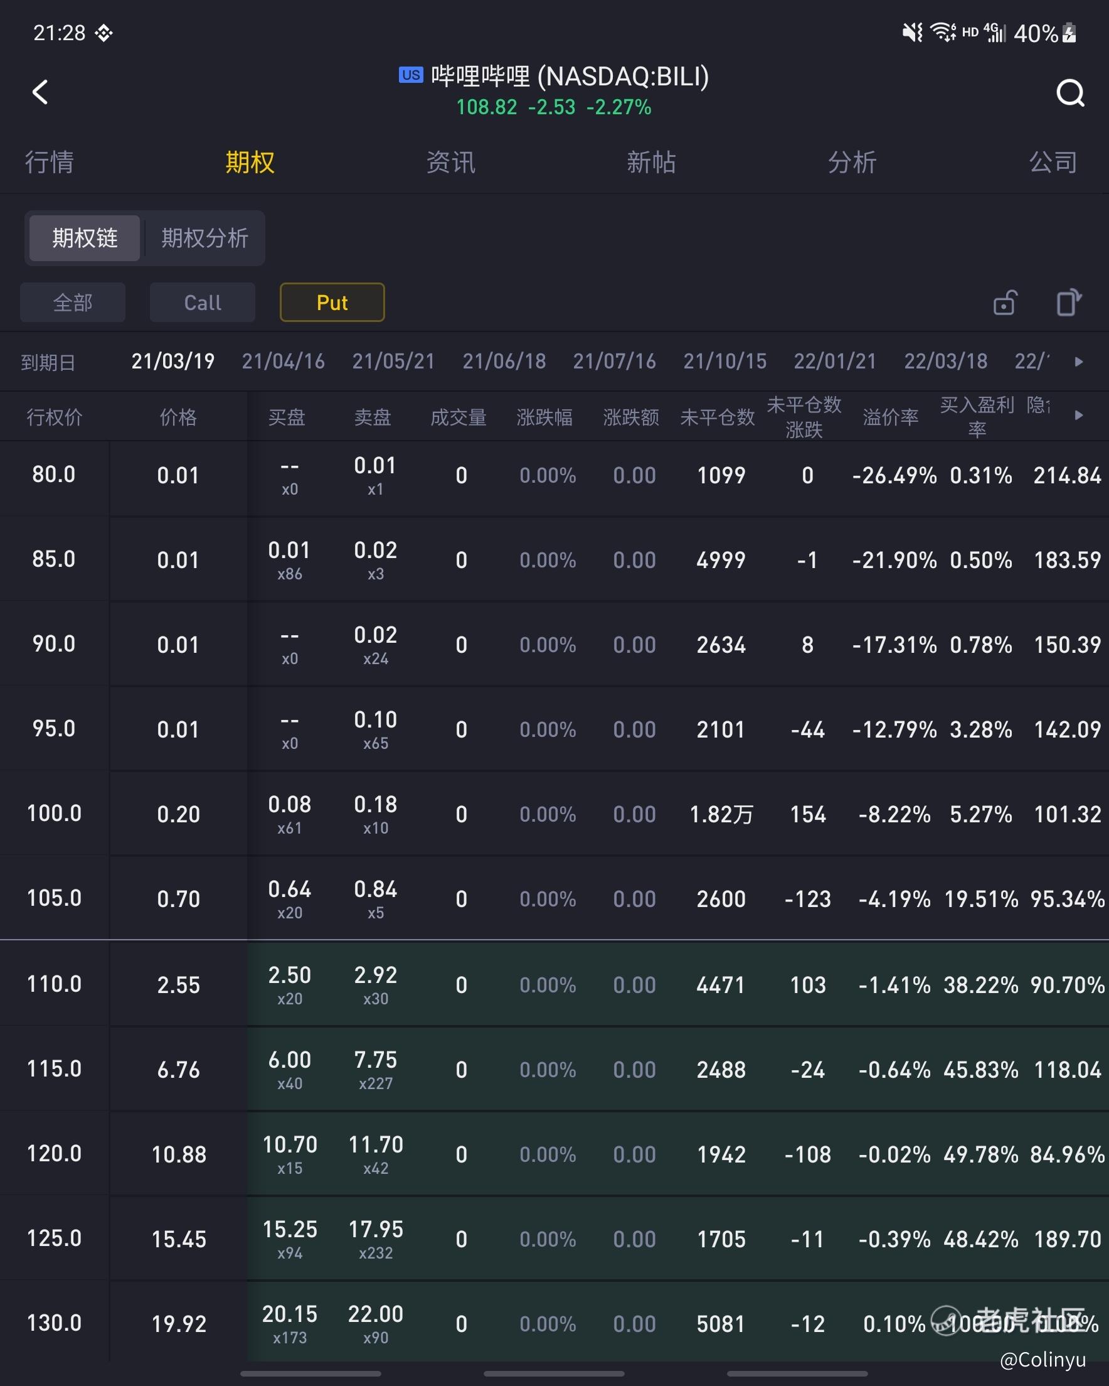Tap the battery status icon
This screenshot has height=1386, width=1109.
[1070, 32]
